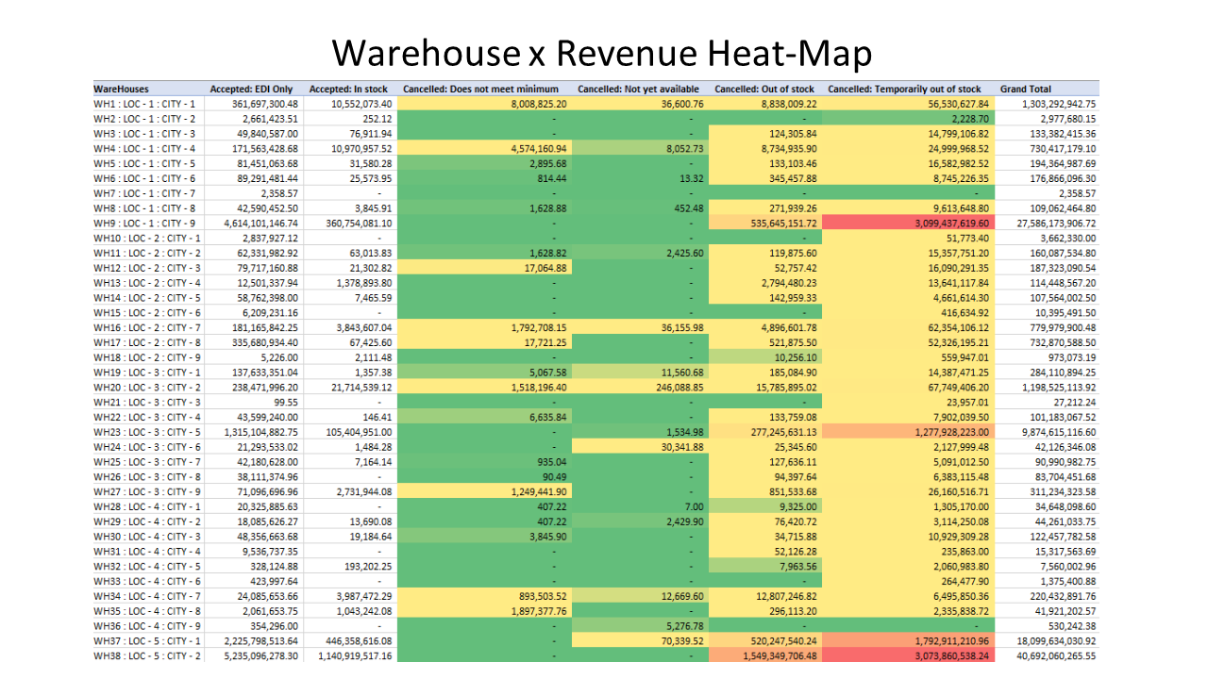
Task: Click the Cancelled: Out of stock header
Action: coord(764,89)
